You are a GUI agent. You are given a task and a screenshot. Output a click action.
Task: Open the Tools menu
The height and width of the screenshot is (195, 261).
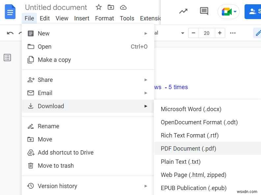point(127,18)
